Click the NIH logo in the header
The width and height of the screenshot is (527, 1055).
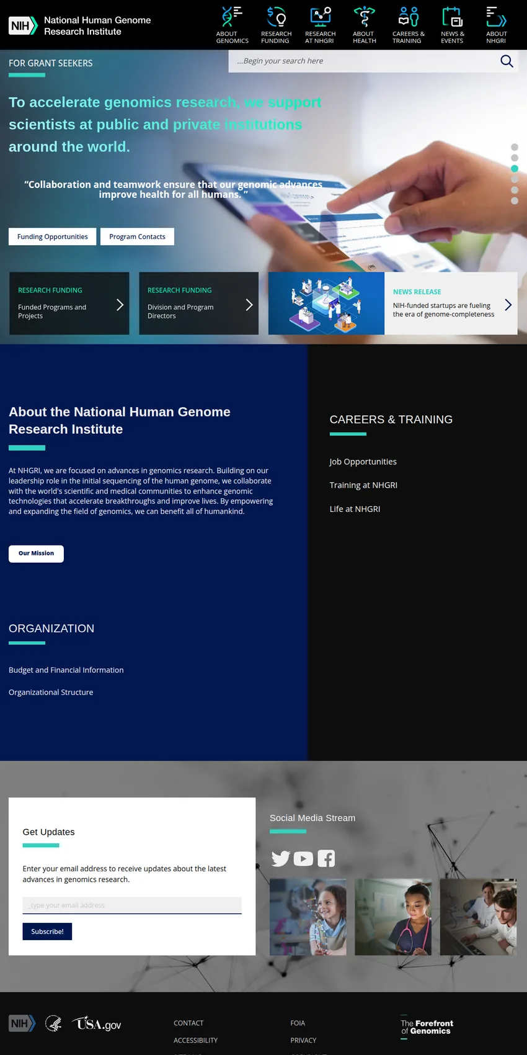[x=23, y=25]
